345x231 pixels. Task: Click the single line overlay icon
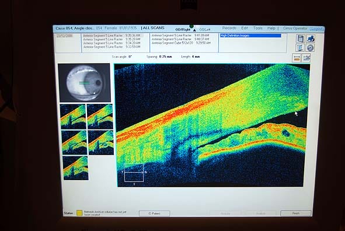[297, 58]
